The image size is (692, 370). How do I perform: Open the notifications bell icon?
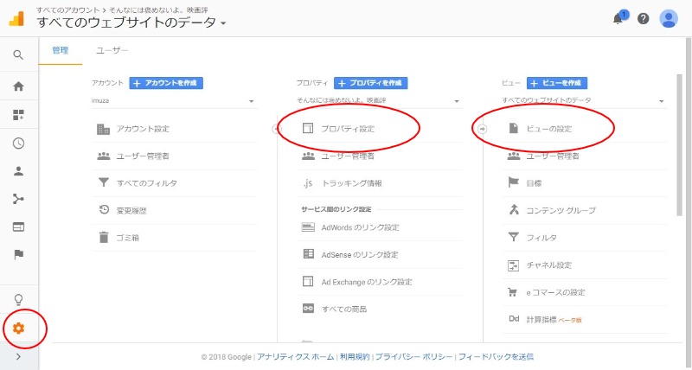[x=618, y=18]
